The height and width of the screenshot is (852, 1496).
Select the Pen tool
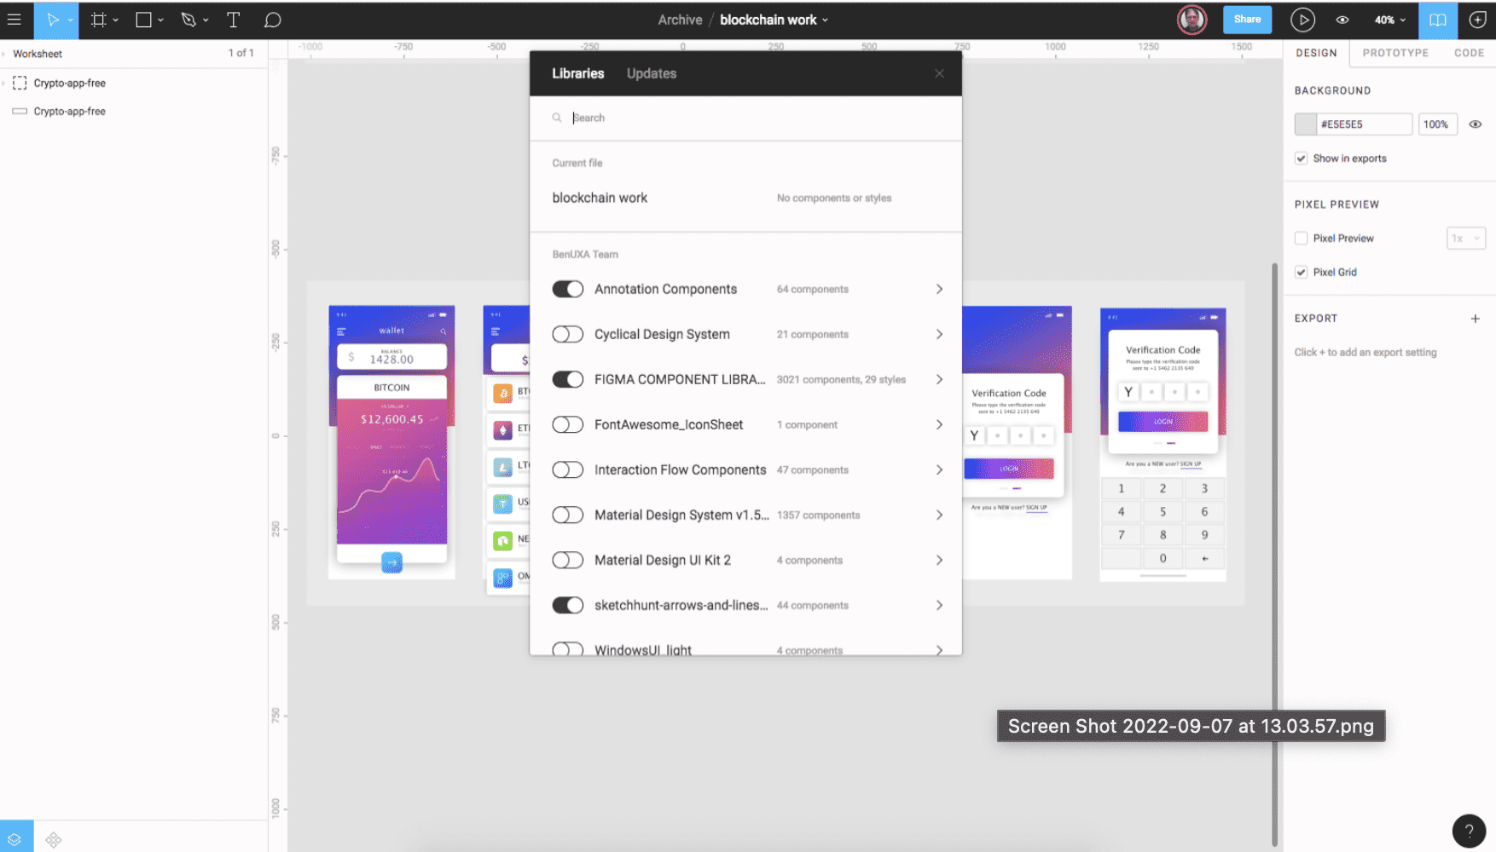click(188, 20)
